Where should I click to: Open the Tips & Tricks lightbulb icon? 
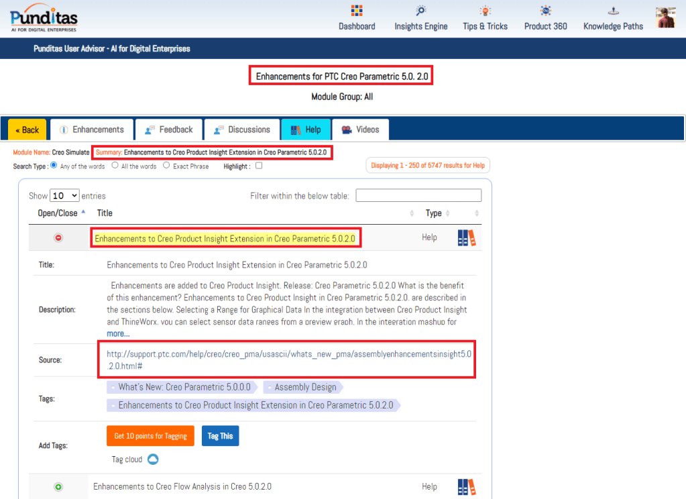pos(485,11)
